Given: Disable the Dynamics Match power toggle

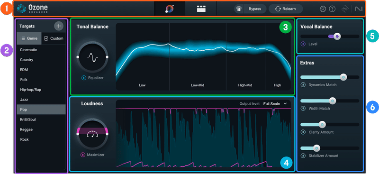Looking at the screenshot, I should 303,85.
